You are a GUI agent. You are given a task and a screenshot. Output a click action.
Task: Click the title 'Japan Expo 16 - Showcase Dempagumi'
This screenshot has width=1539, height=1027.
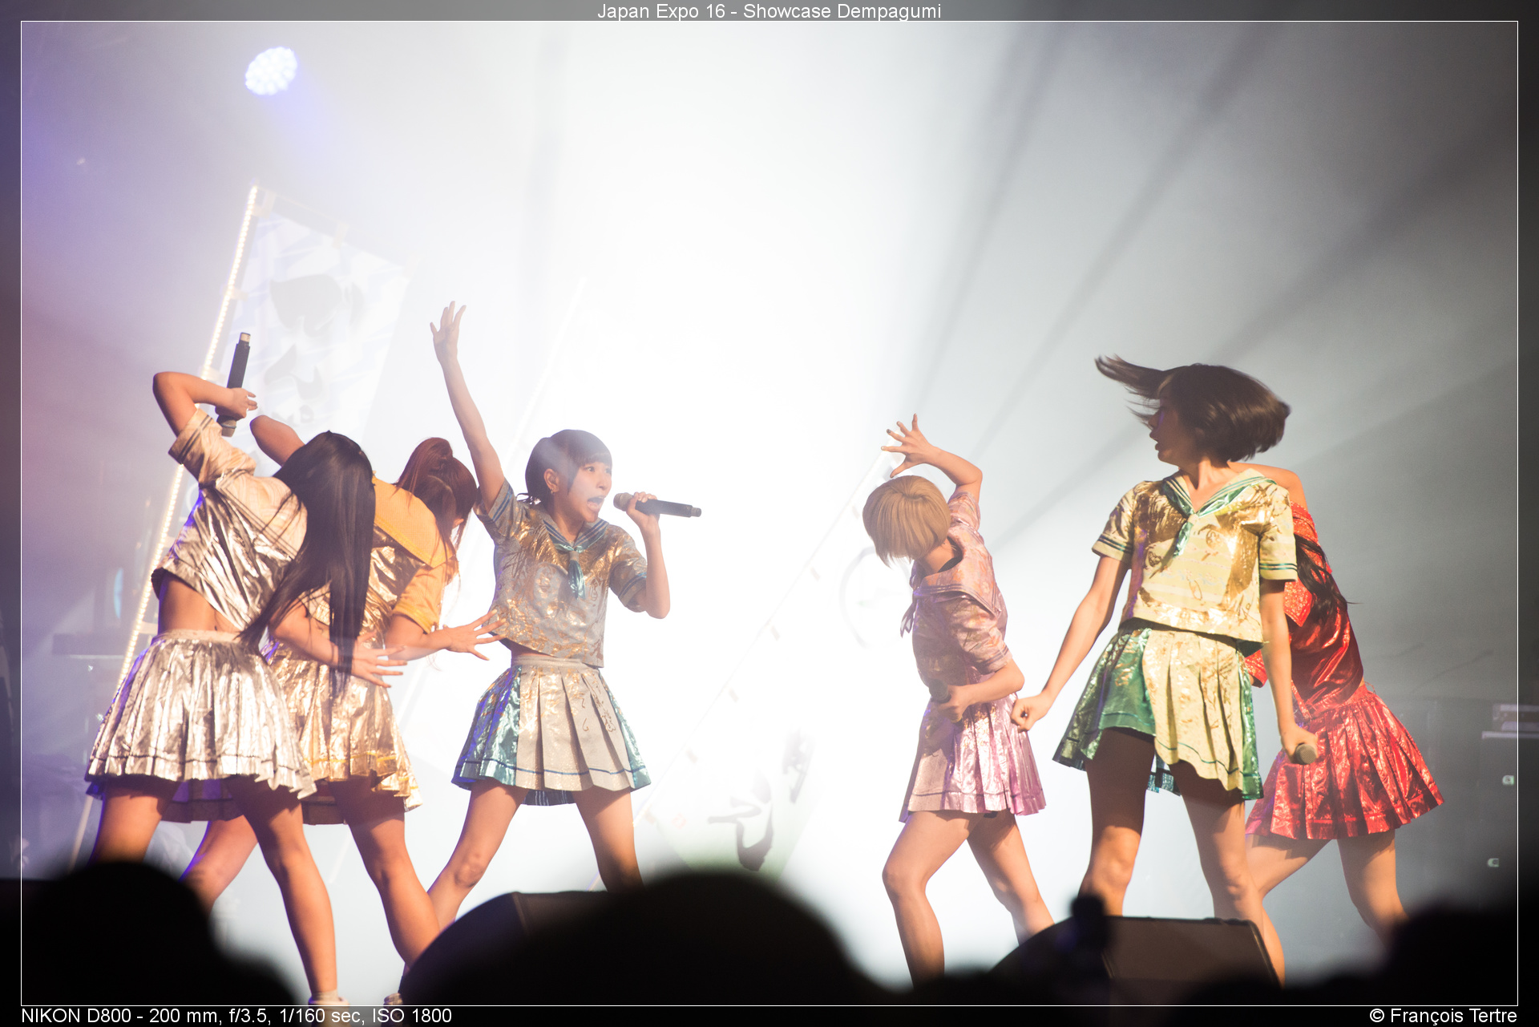(769, 11)
